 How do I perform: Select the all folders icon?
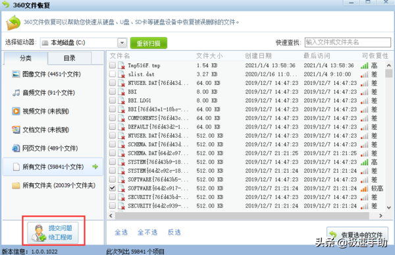[16, 186]
